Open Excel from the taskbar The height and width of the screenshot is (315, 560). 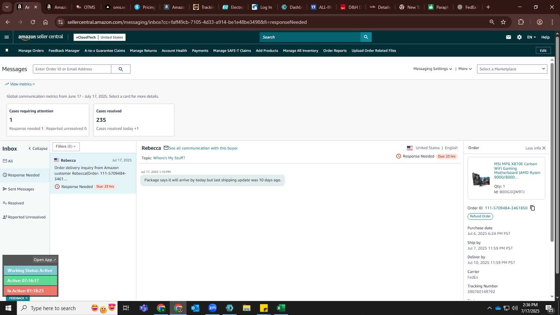[x=281, y=308]
